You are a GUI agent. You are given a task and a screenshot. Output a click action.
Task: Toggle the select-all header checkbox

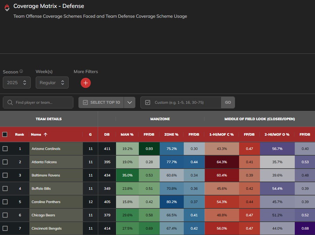(x=5, y=134)
